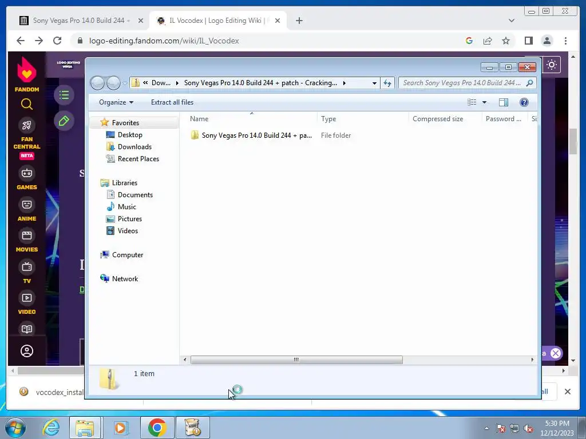Open Chrome tab search dropdown
This screenshot has width=586, height=439.
tap(512, 21)
